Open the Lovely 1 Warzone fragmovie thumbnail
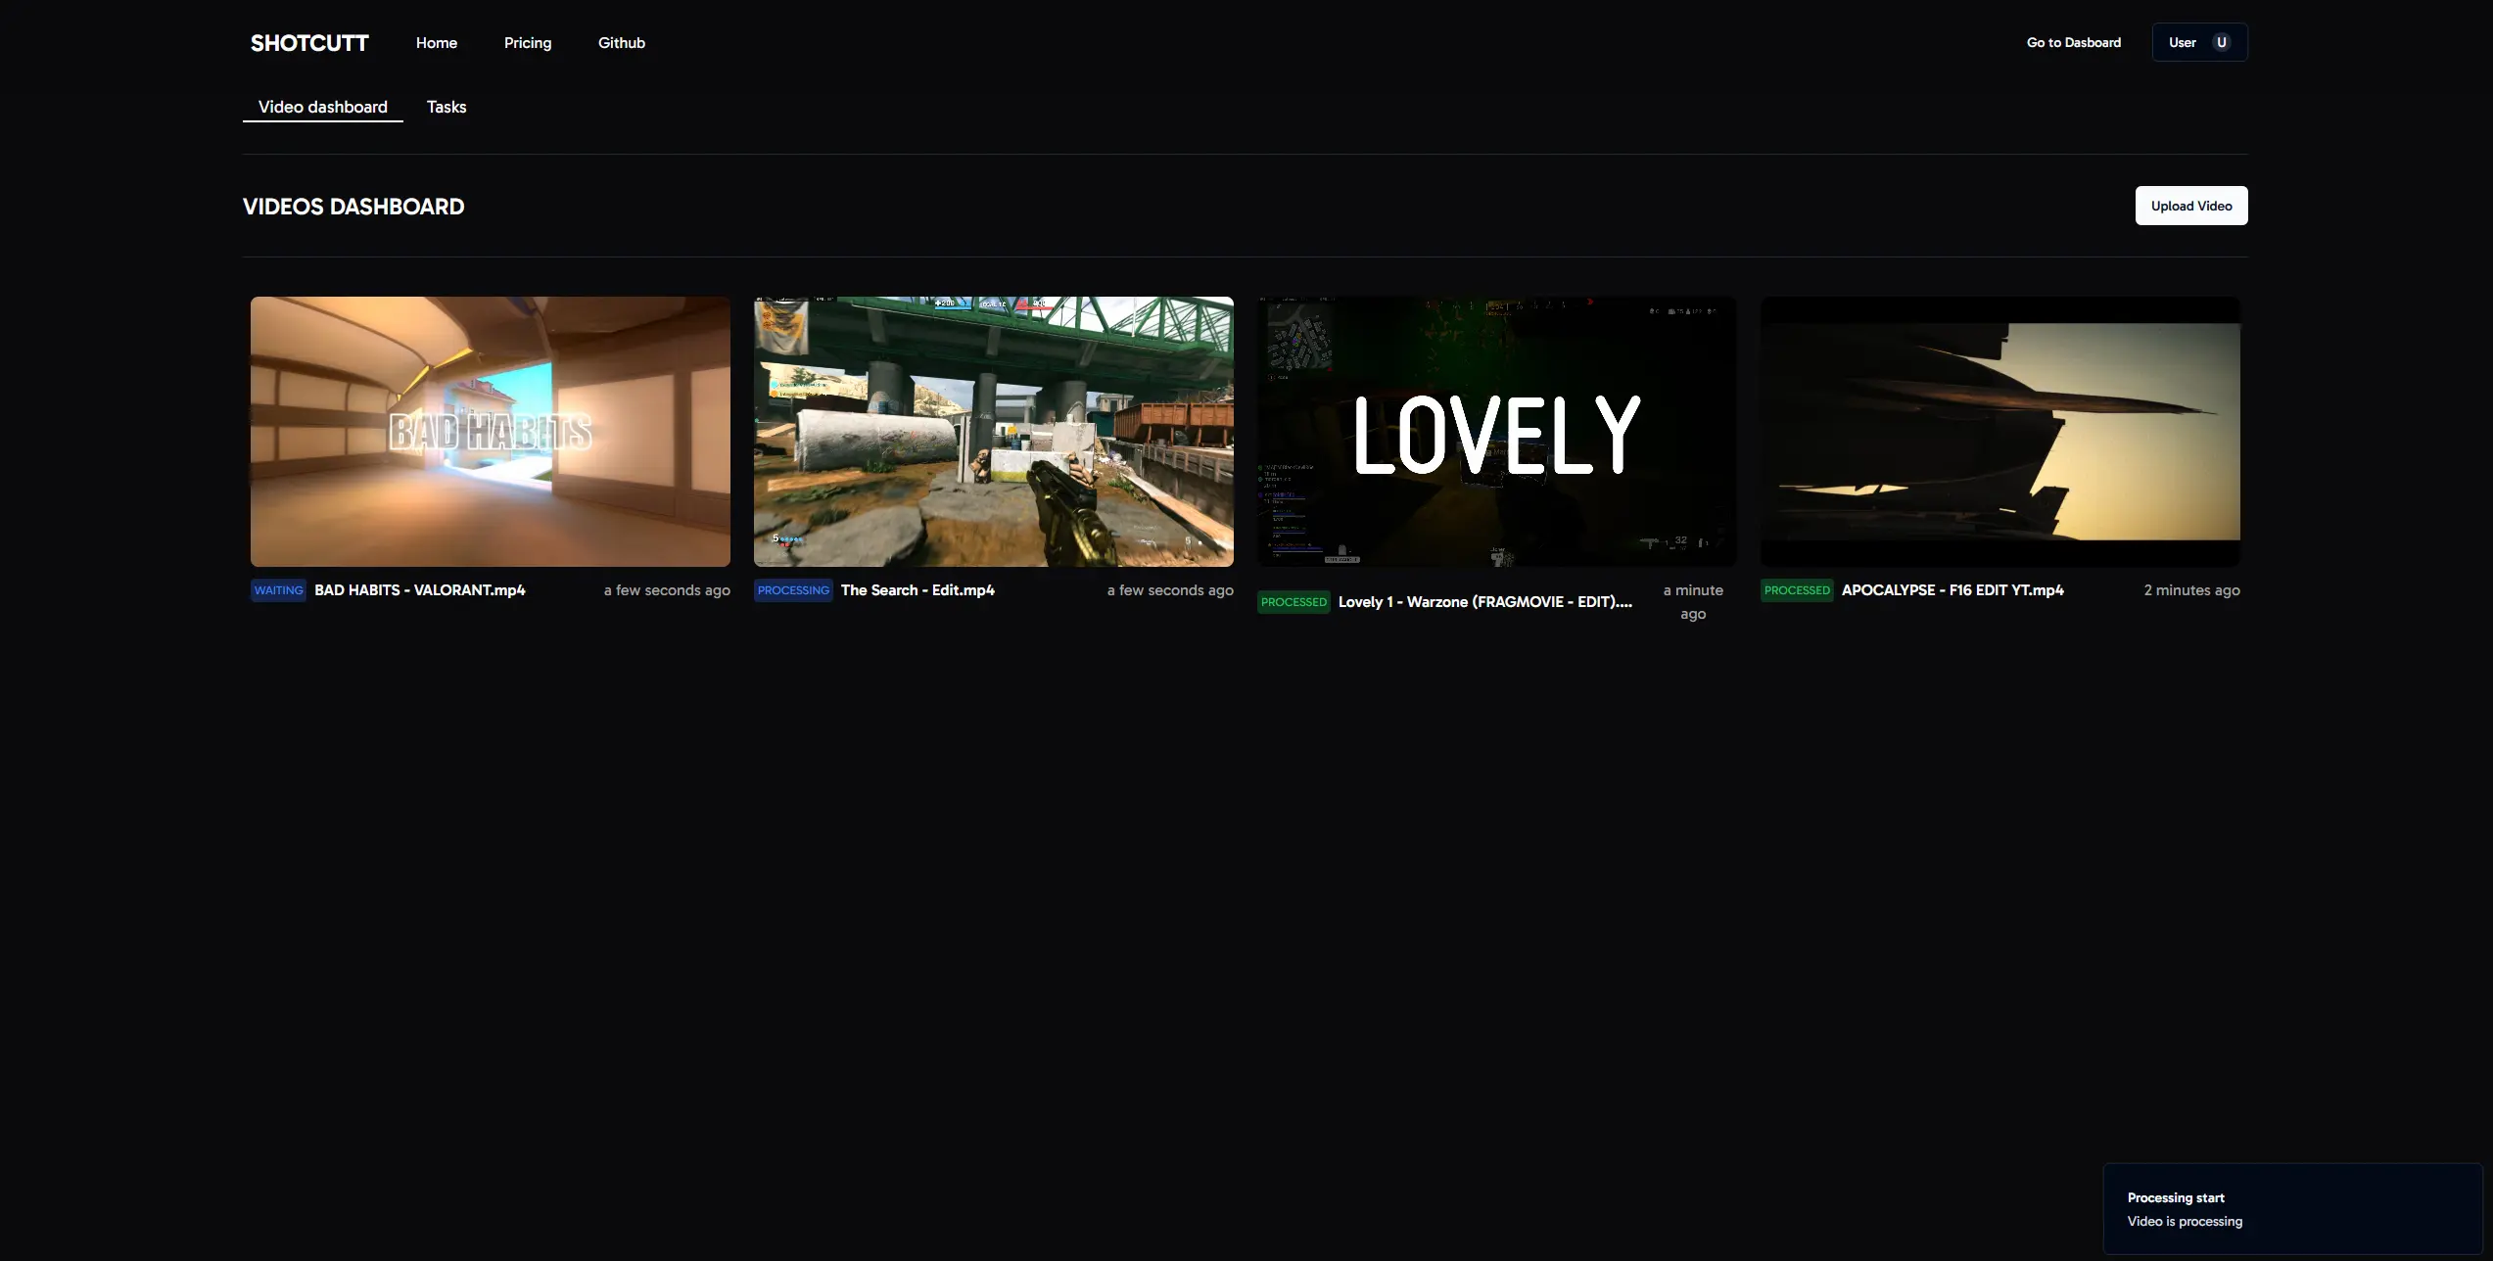2493x1261 pixels. click(1496, 431)
